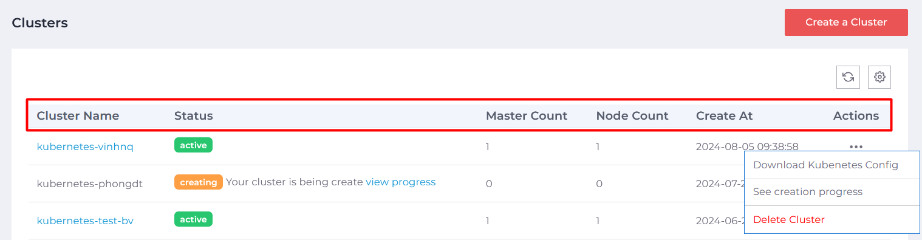Image resolution: width=922 pixels, height=240 pixels.
Task: Follow the view progress link
Action: 400,182
